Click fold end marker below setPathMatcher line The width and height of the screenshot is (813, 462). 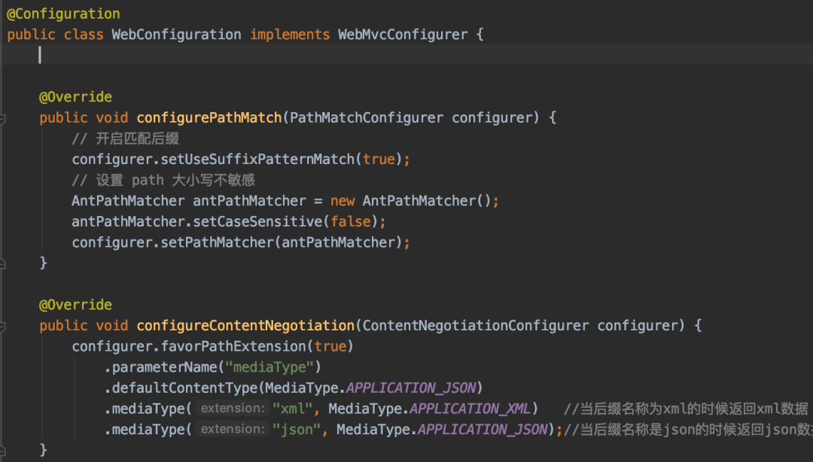[x=3, y=263]
